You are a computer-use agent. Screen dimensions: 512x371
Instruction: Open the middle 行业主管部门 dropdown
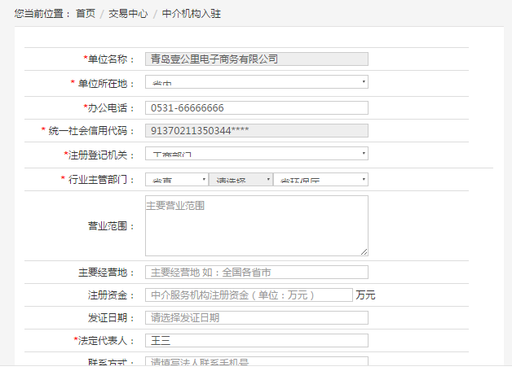[240, 180]
